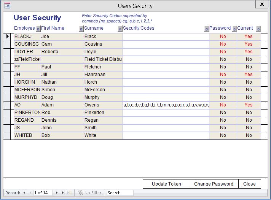Click the Current value for Jill Hanrahan

point(249,75)
